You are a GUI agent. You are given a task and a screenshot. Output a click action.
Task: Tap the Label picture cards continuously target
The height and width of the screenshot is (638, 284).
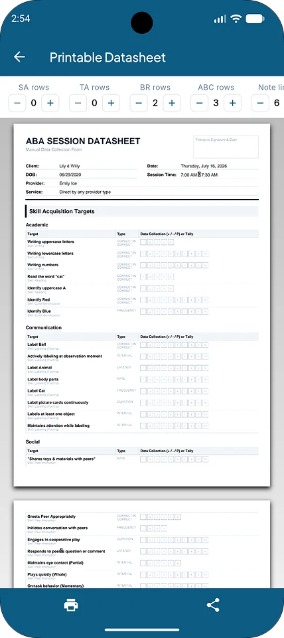click(58, 402)
